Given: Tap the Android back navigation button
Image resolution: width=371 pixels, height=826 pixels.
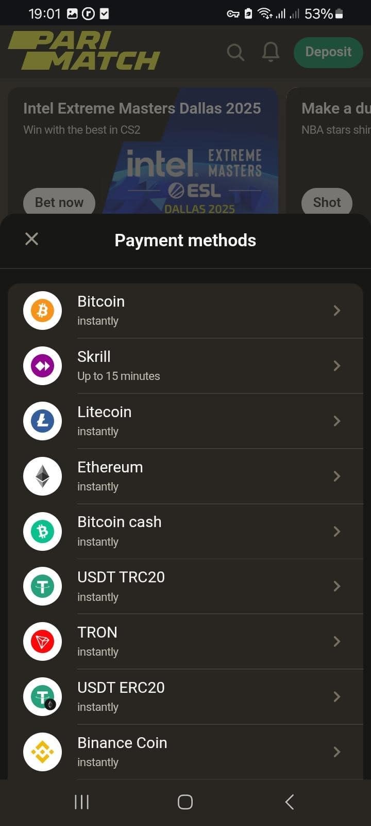Looking at the screenshot, I should [290, 802].
